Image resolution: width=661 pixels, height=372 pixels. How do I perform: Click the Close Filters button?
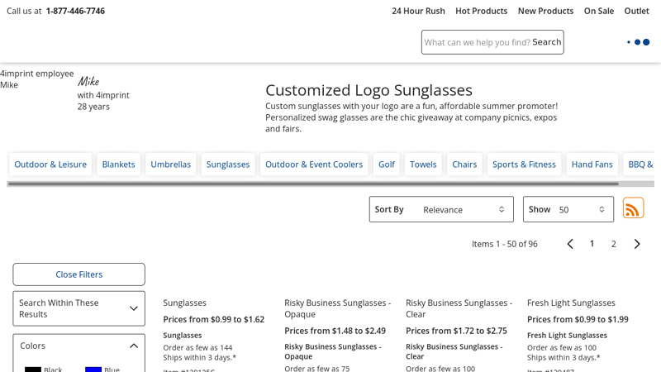tap(79, 274)
